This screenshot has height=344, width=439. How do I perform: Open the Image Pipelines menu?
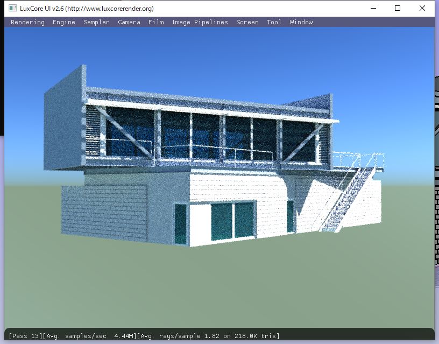[200, 22]
